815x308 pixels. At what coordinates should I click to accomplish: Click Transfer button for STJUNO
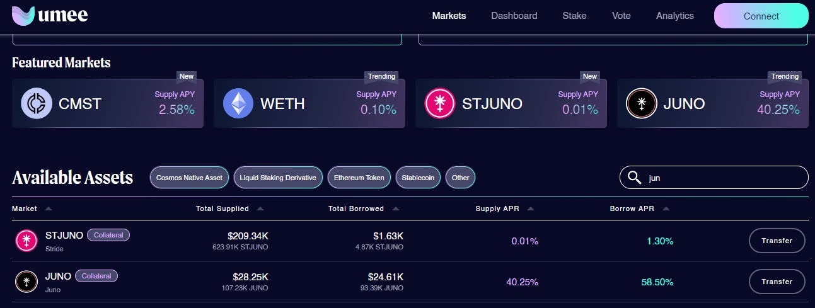click(x=777, y=241)
